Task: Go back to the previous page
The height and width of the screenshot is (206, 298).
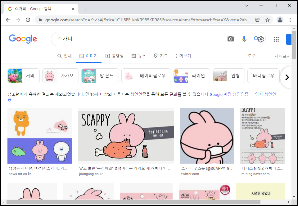Action: pyautogui.click(x=8, y=20)
